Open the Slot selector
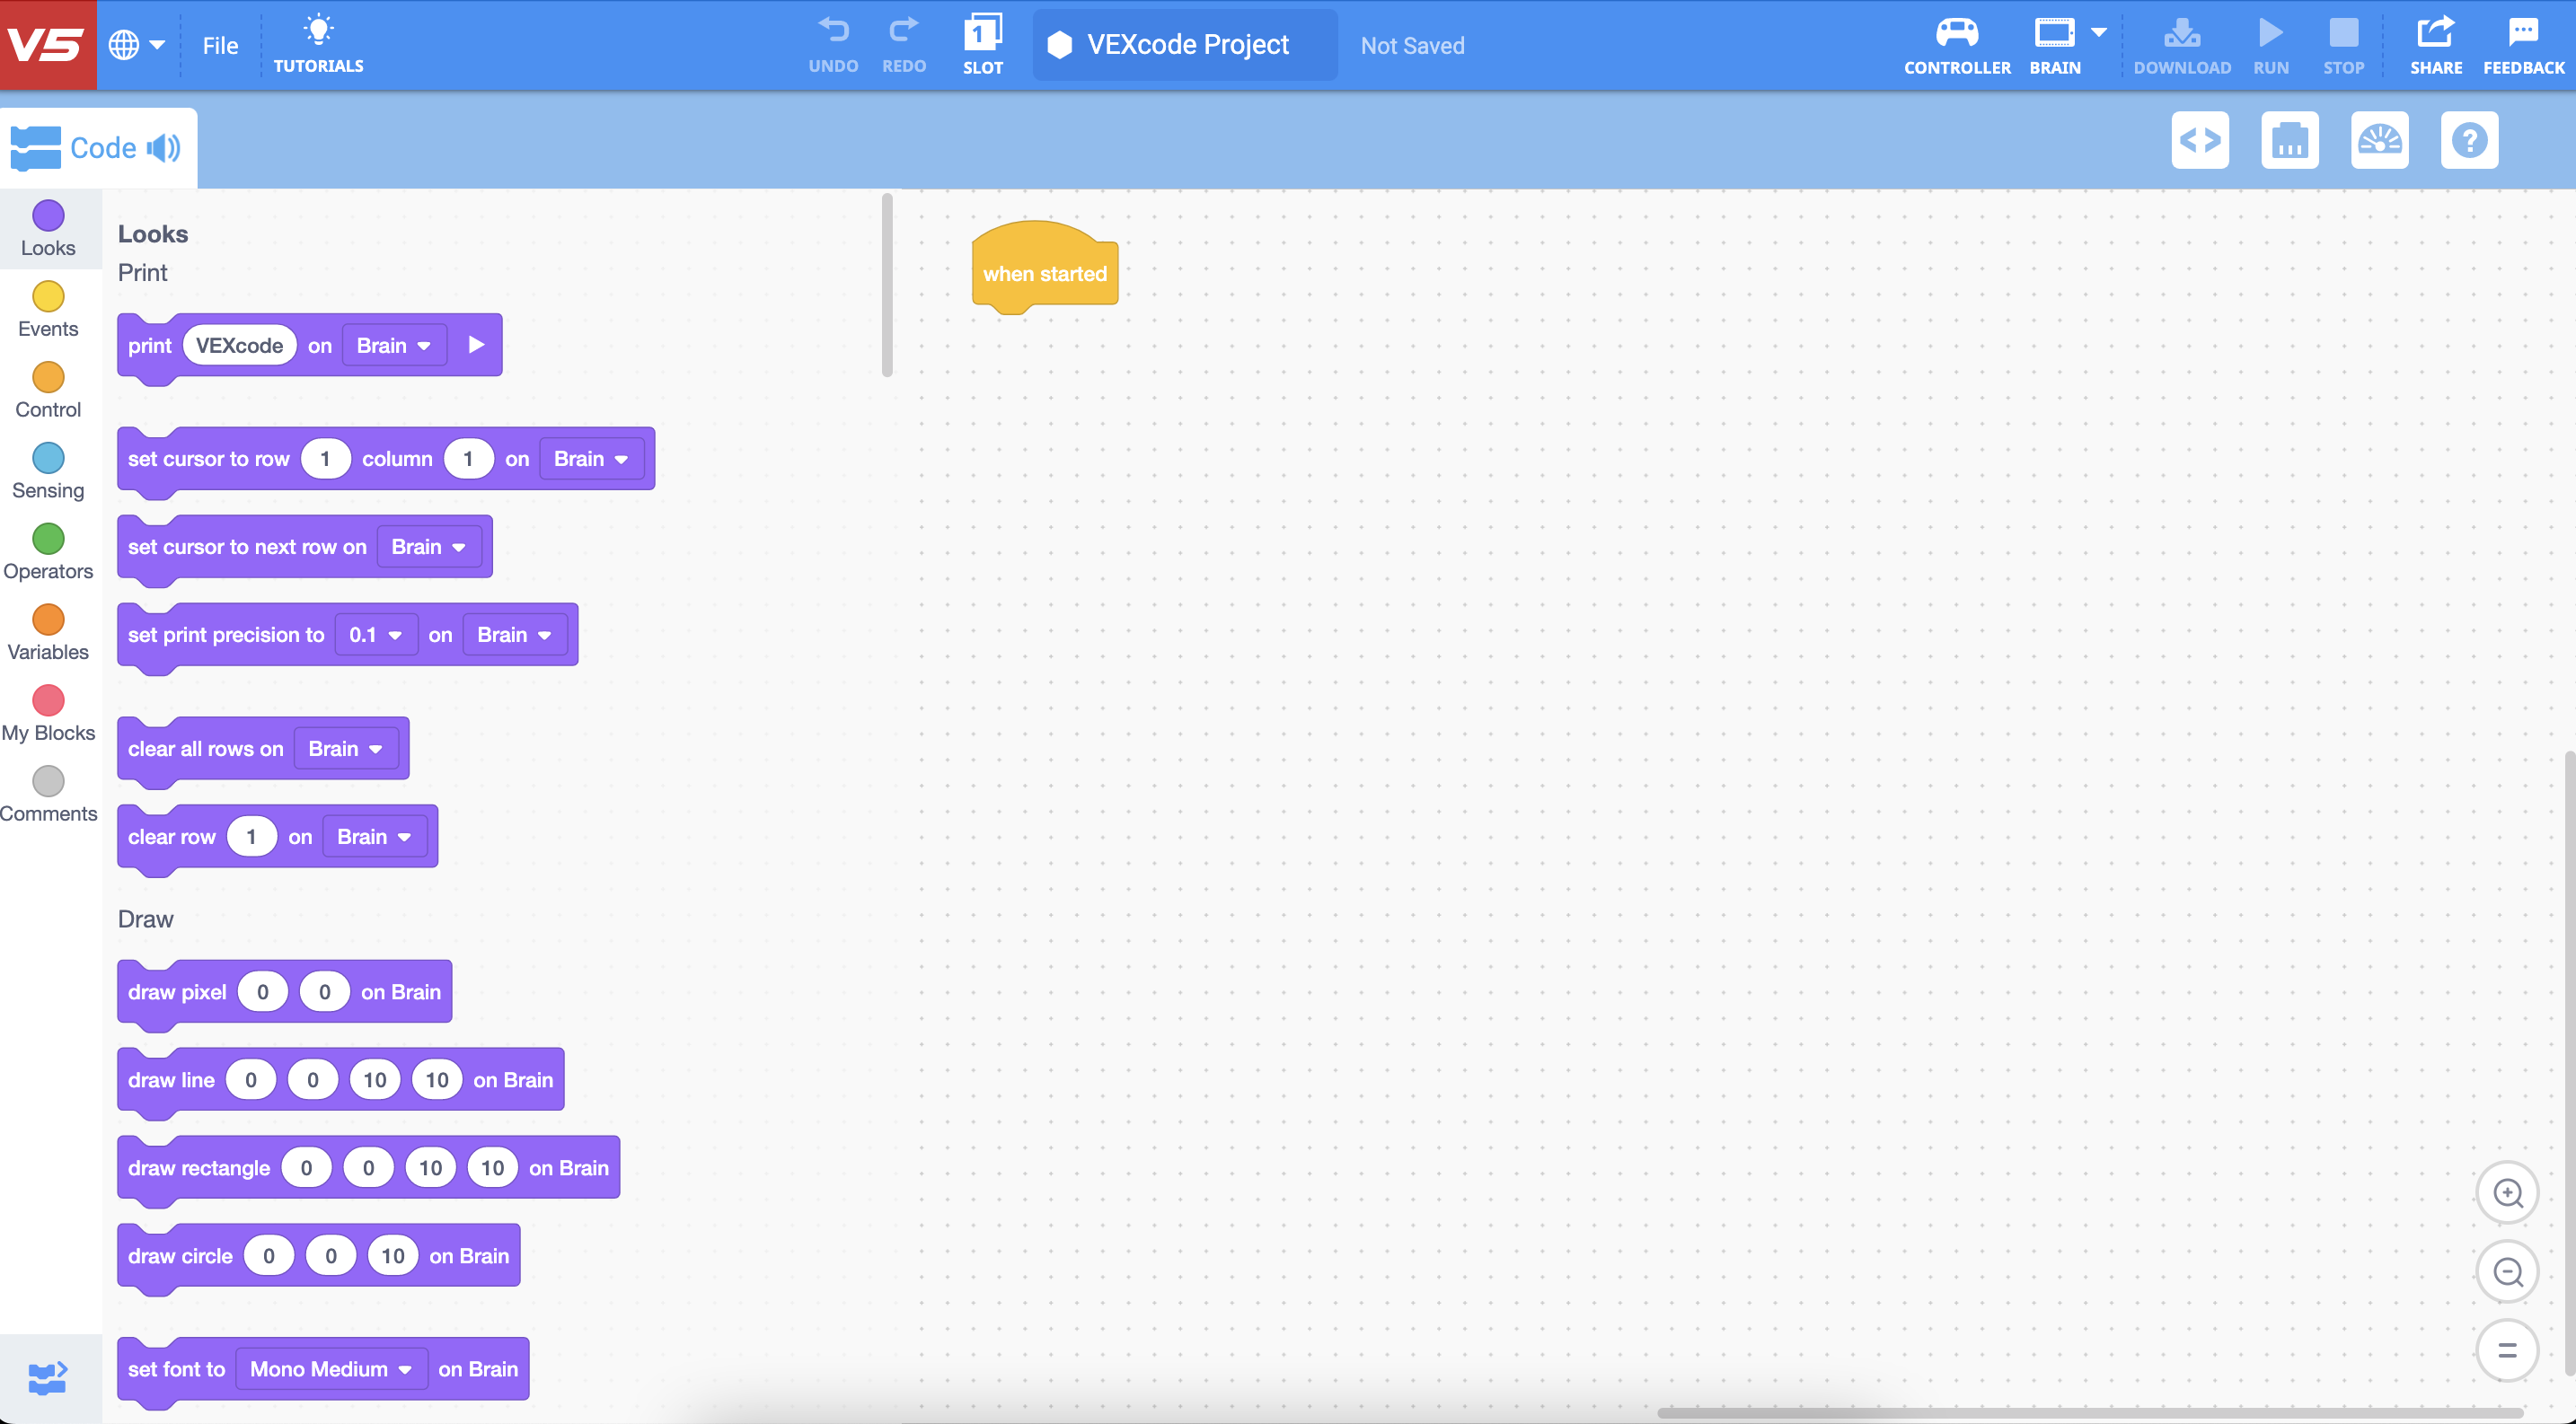Screen dimensions: 2576x1424 point(983,44)
